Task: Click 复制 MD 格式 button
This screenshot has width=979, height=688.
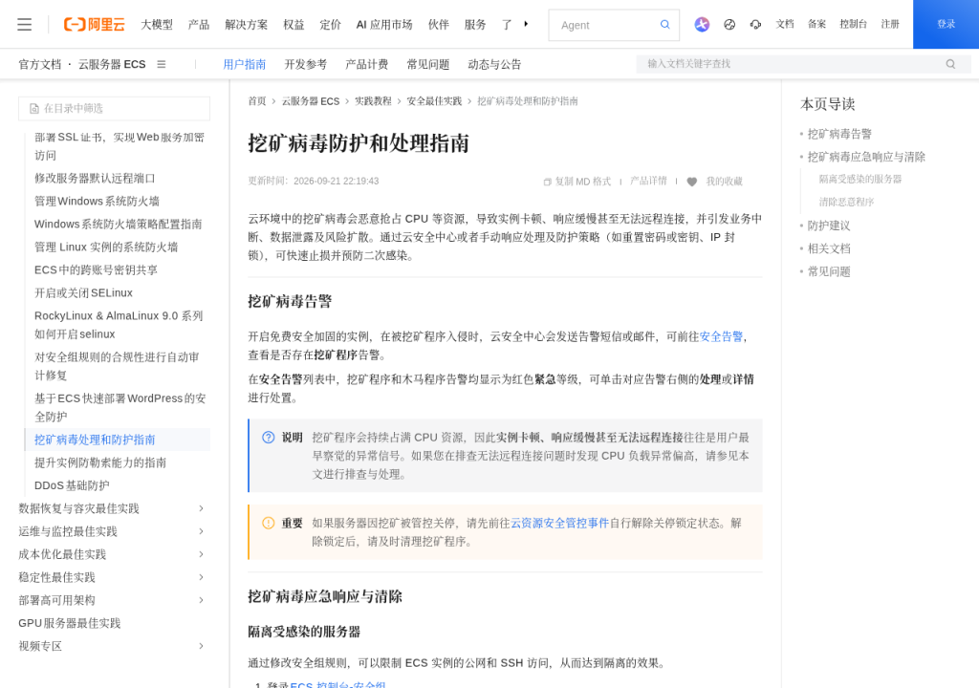Action: coord(577,182)
